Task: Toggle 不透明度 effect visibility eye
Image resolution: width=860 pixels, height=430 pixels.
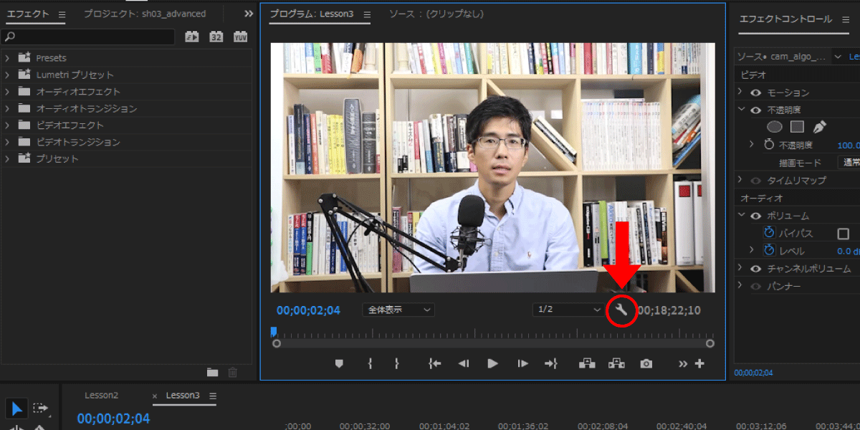Action: click(755, 110)
